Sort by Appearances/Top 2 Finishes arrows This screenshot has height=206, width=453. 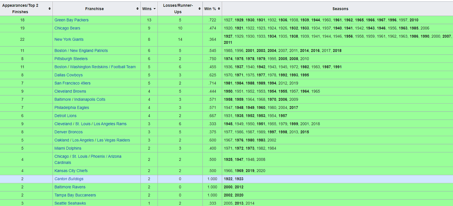[x=50, y=9]
